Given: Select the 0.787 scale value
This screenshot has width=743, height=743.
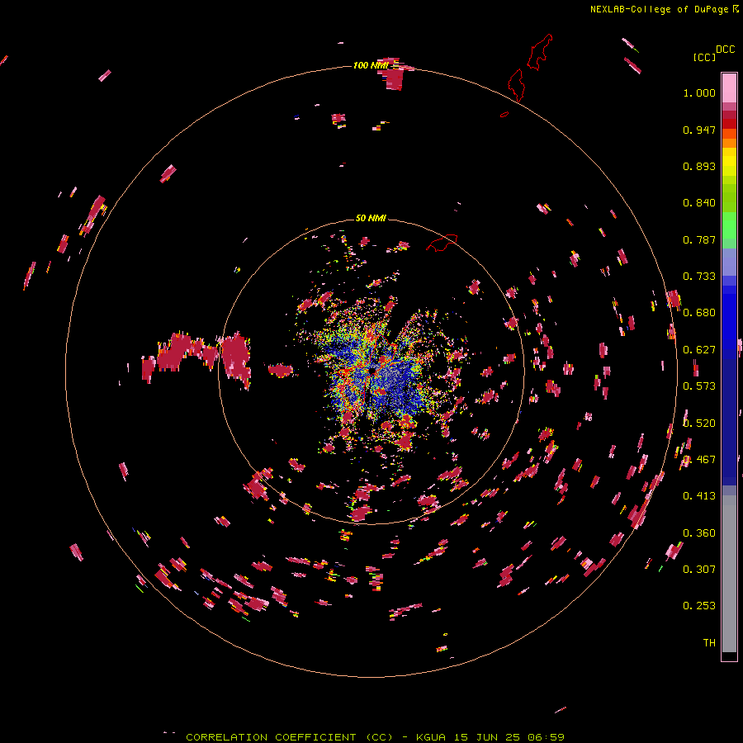Looking at the screenshot, I should (699, 239).
